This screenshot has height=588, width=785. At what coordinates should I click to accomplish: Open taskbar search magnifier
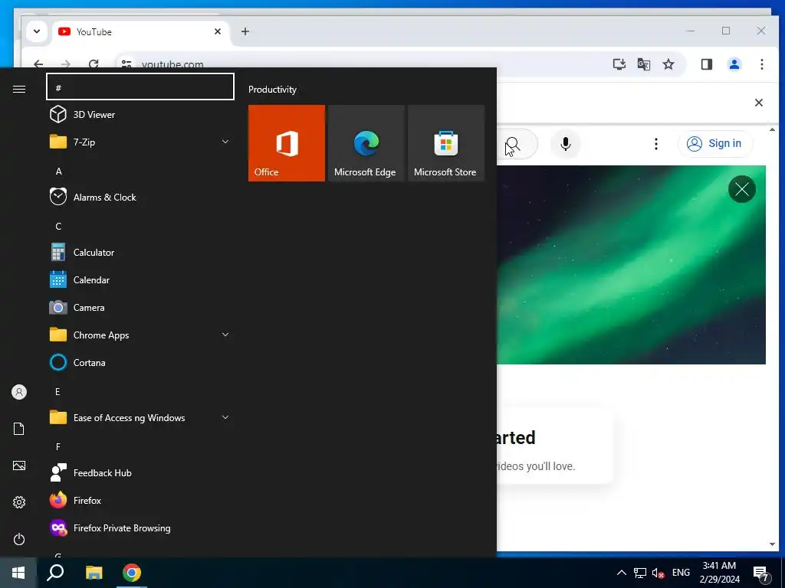tap(55, 573)
